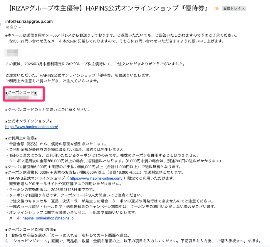Click the note ※クーポン割引額10,000円
The width and height of the screenshot is (270, 247).
point(95,172)
